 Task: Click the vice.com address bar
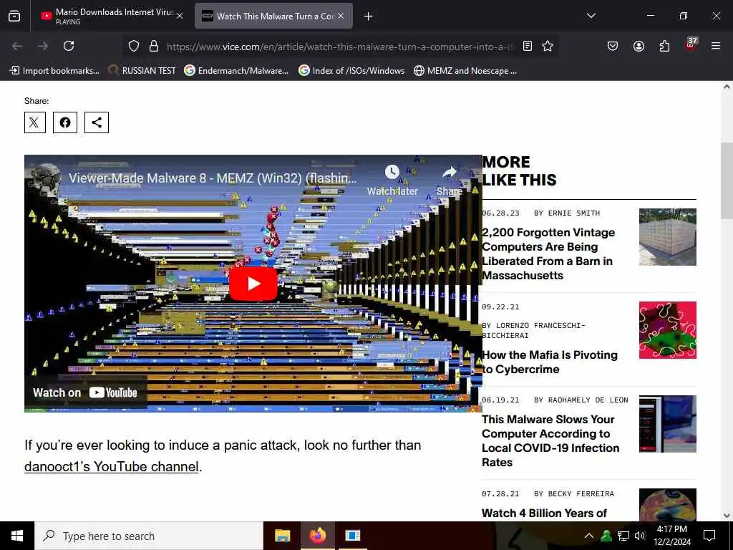click(340, 47)
